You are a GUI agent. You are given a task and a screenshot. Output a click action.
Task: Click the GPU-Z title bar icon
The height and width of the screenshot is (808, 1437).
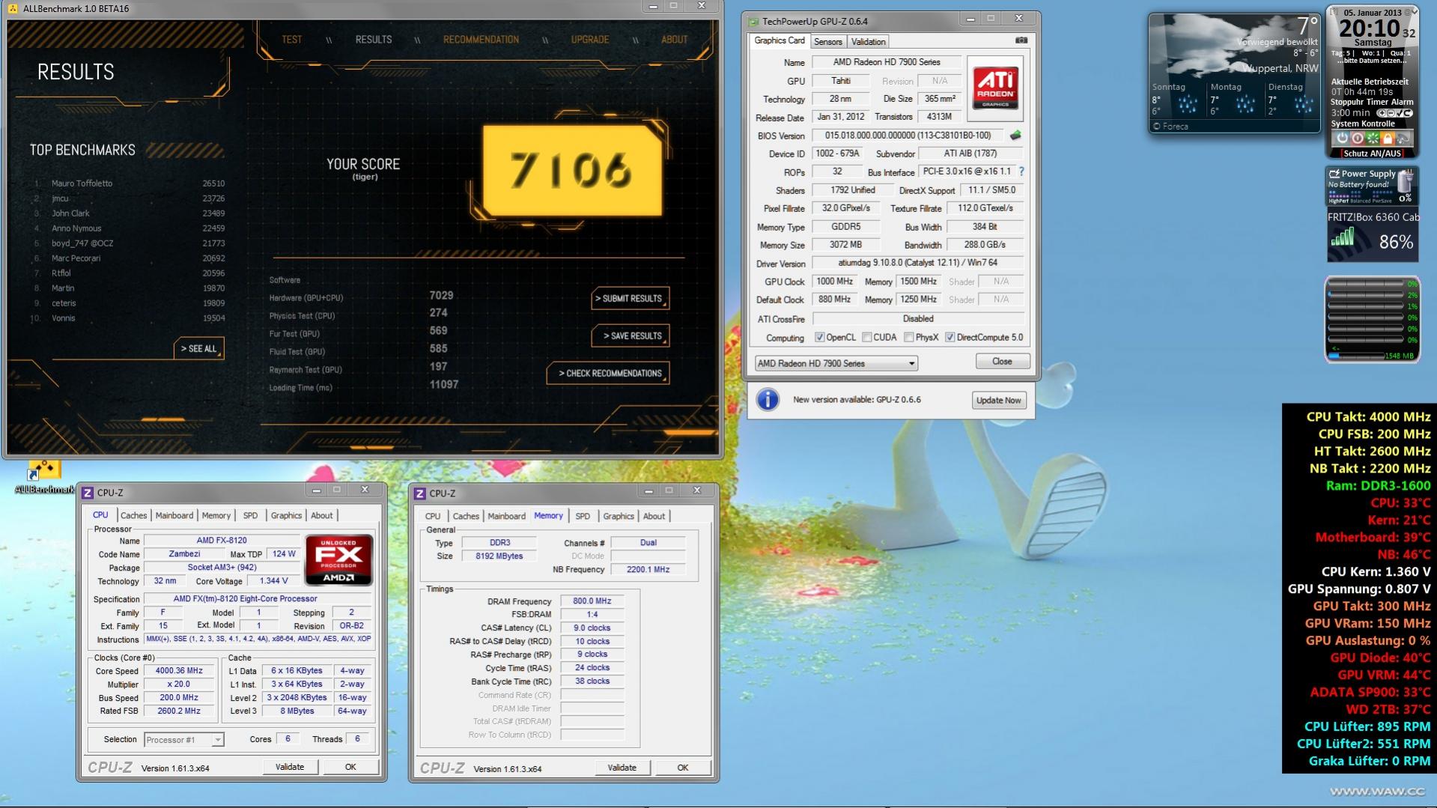point(754,21)
